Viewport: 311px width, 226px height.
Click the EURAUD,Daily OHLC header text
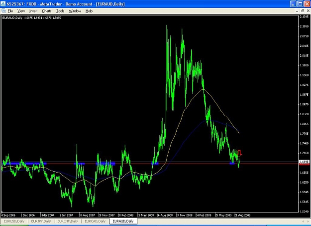pyautogui.click(x=31, y=18)
